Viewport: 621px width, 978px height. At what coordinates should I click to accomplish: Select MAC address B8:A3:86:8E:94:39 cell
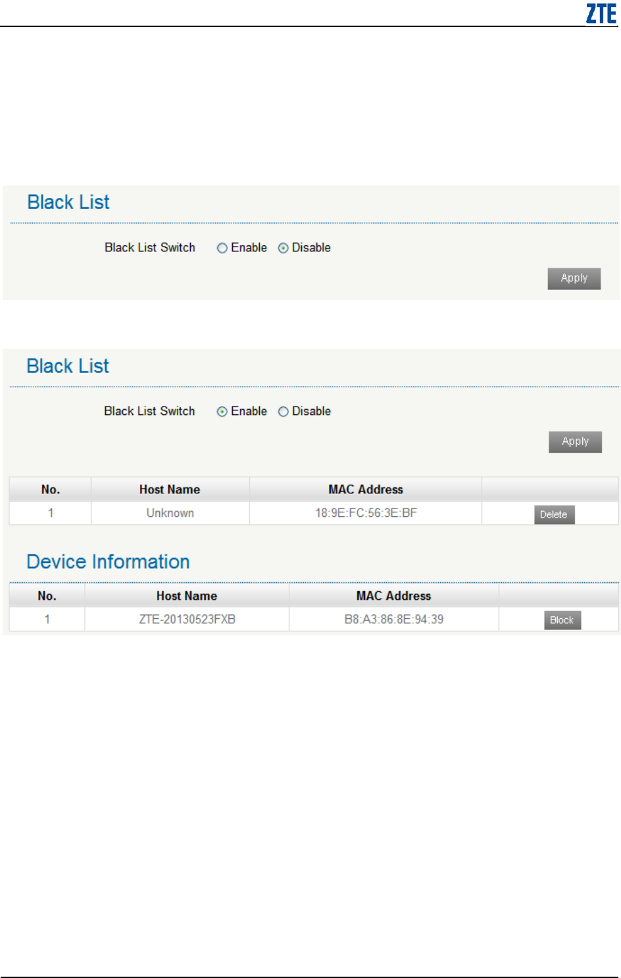393,620
